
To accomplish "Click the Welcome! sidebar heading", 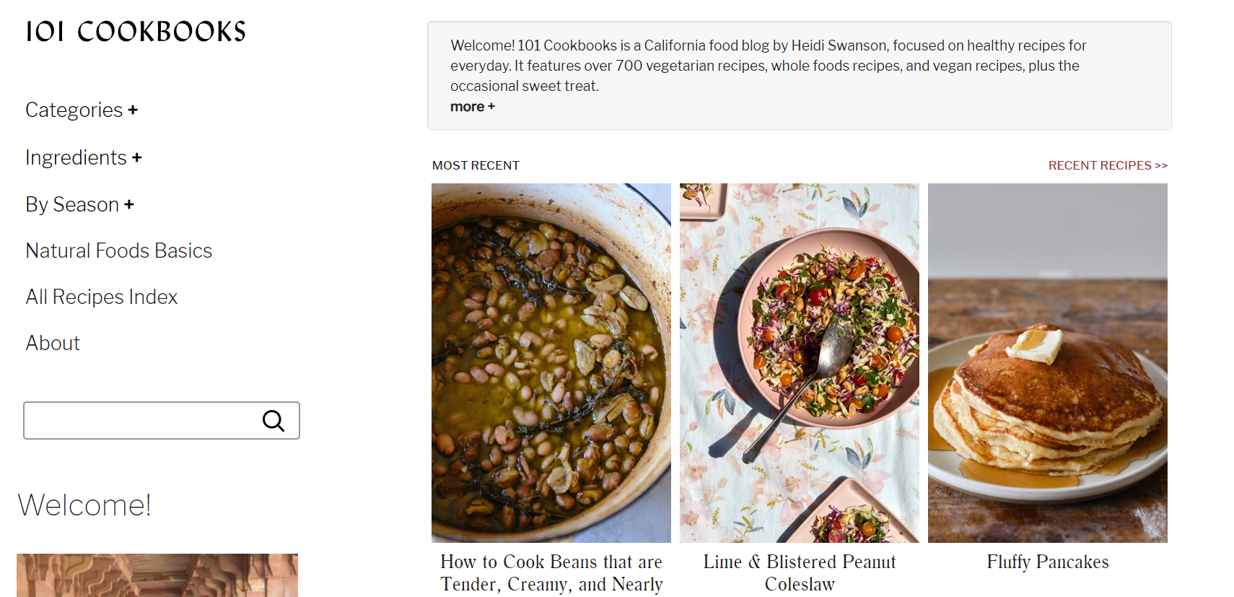I will point(84,505).
